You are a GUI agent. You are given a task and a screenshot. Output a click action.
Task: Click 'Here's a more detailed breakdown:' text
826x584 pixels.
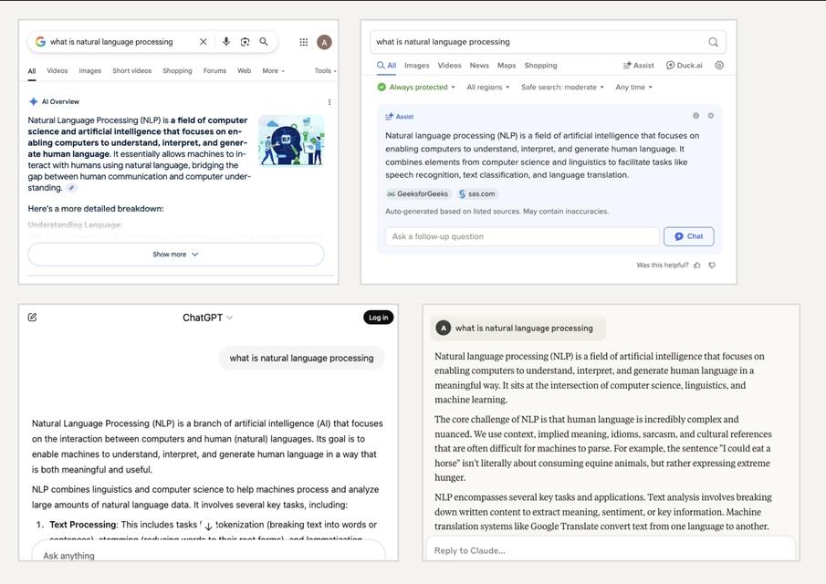coord(96,209)
